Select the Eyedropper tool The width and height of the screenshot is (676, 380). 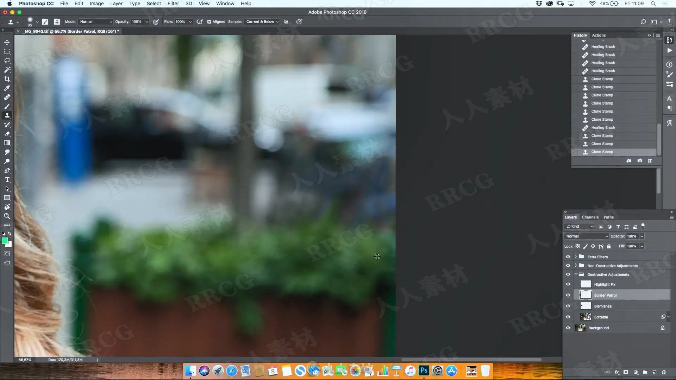point(7,88)
